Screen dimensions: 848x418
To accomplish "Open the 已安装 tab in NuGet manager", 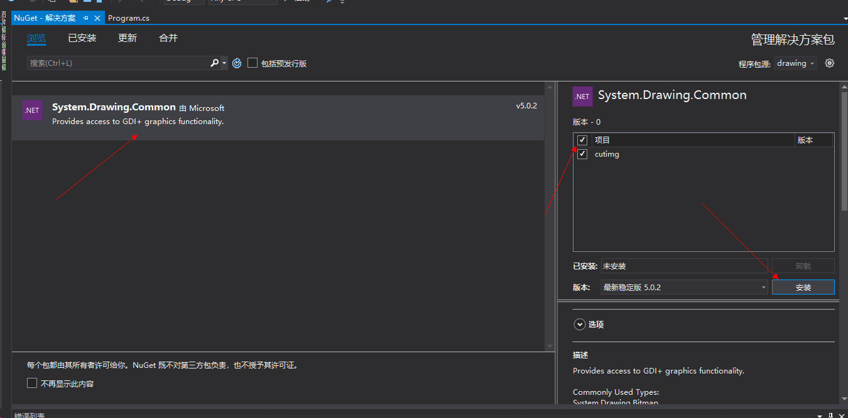I will (82, 38).
